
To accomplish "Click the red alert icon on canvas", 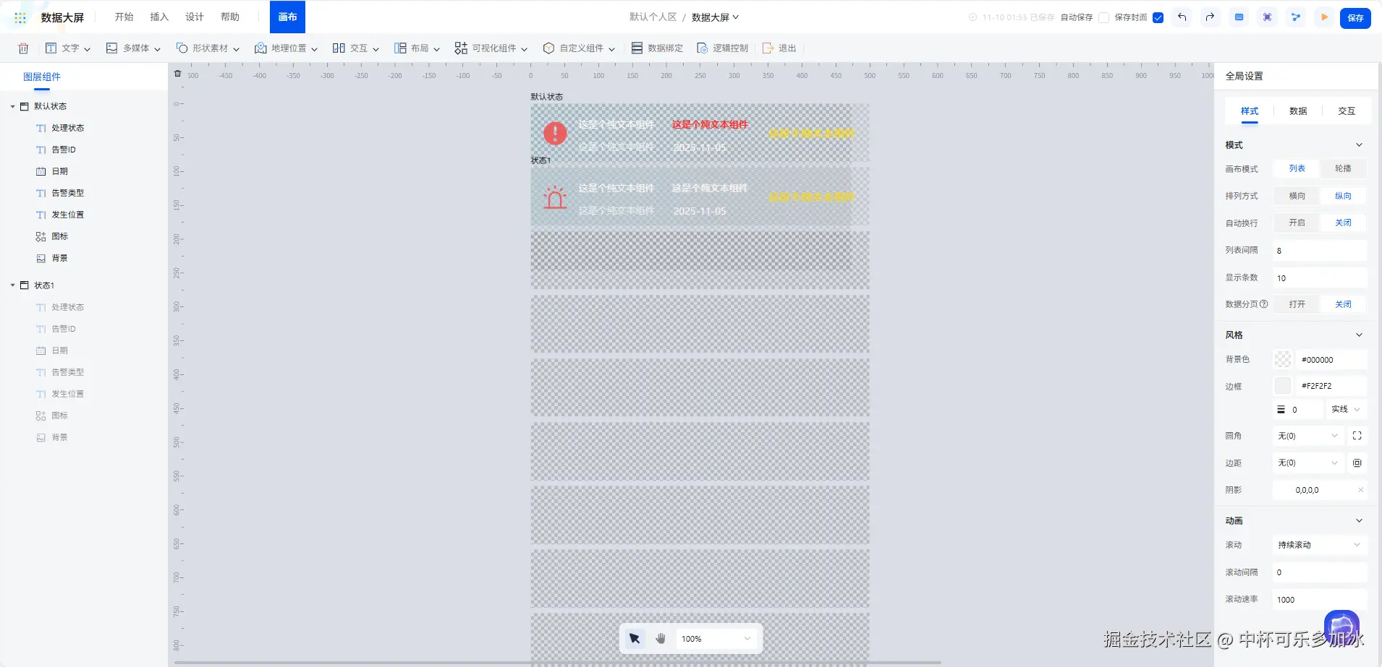I will [x=555, y=133].
